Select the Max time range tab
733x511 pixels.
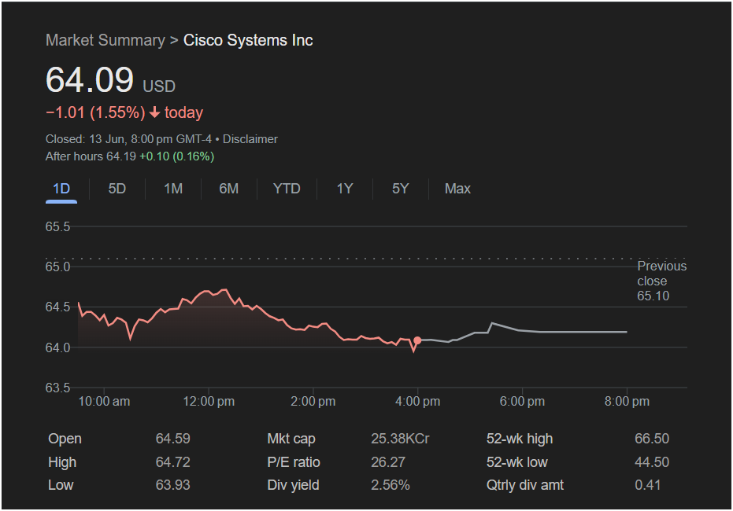pos(457,189)
